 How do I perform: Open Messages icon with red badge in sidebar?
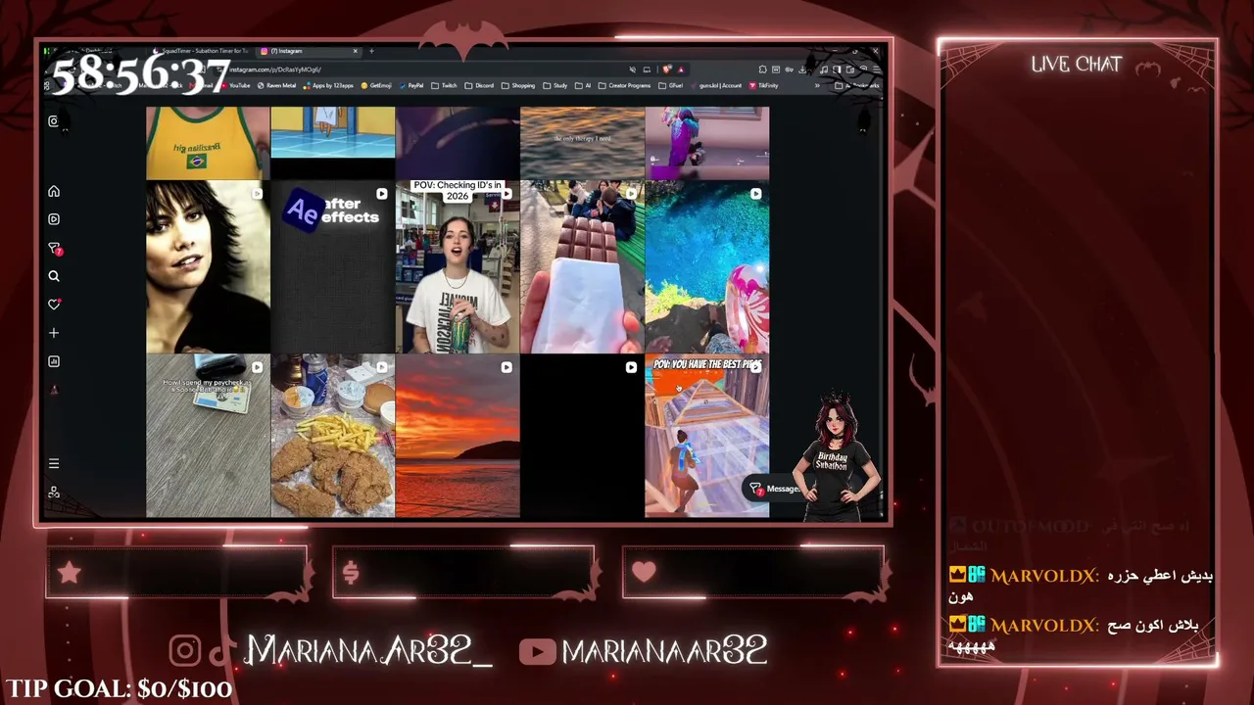click(55, 249)
